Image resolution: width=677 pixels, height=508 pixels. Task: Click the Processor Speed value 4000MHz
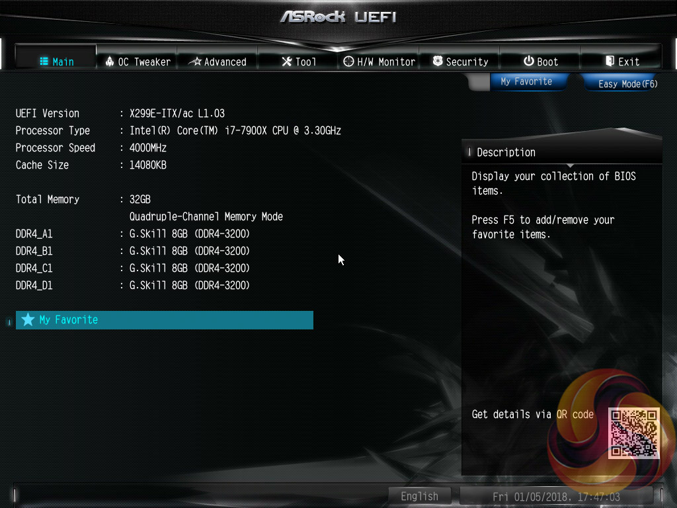pos(147,148)
